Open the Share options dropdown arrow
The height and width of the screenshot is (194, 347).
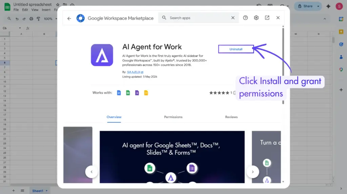[318, 6]
